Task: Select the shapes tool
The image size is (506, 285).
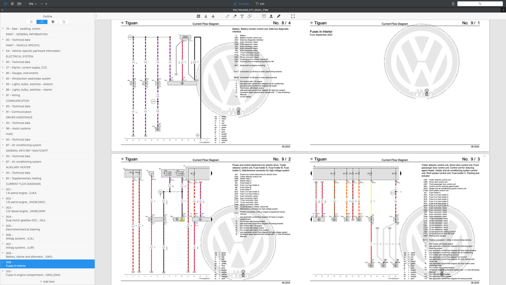Action: pos(249,16)
